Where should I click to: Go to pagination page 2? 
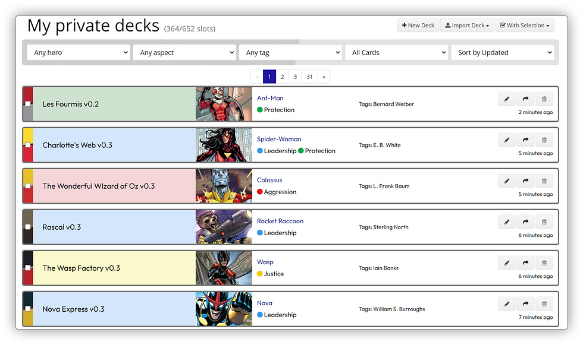coord(282,77)
